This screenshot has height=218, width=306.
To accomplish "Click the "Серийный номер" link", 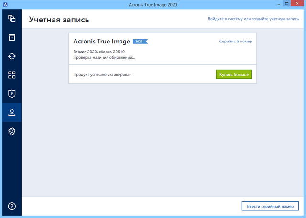I will coord(235,42).
